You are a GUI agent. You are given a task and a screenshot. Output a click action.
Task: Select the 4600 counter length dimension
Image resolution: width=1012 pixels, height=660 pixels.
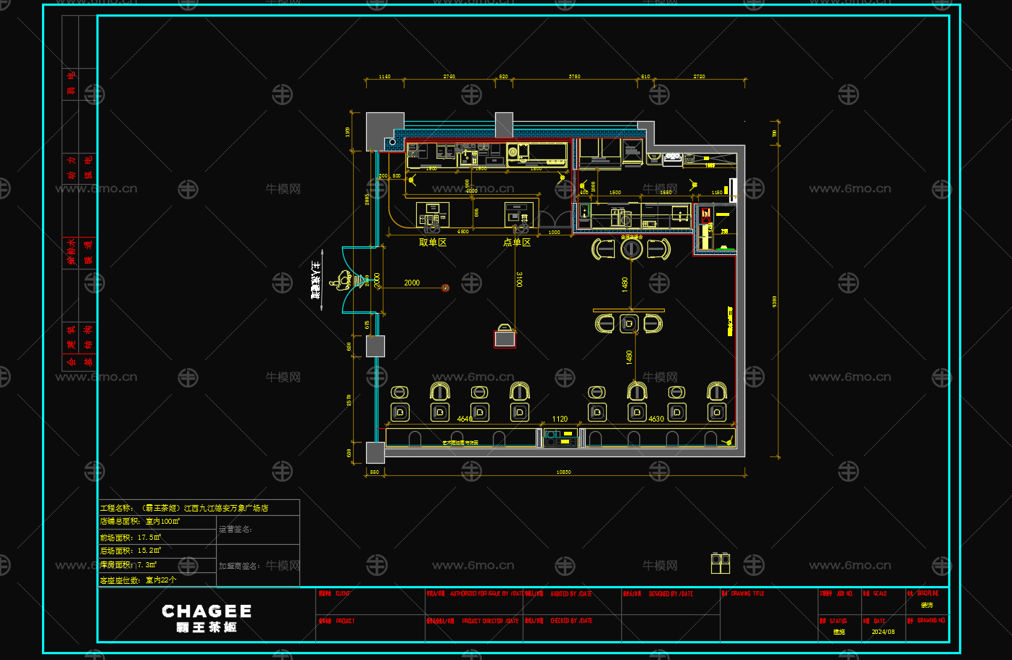(463, 232)
